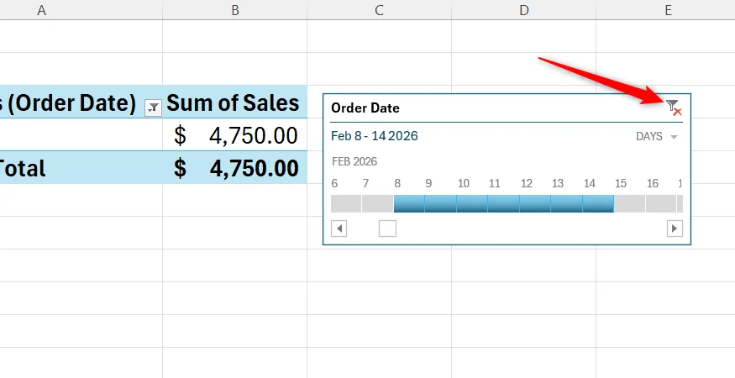
Task: Select the Total row label cell
Action: 81,167
